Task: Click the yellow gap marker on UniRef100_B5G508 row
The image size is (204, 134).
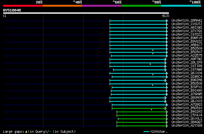Action: pos(152,85)
